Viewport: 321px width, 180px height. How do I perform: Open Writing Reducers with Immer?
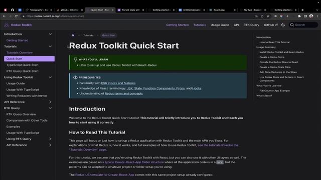(27, 95)
